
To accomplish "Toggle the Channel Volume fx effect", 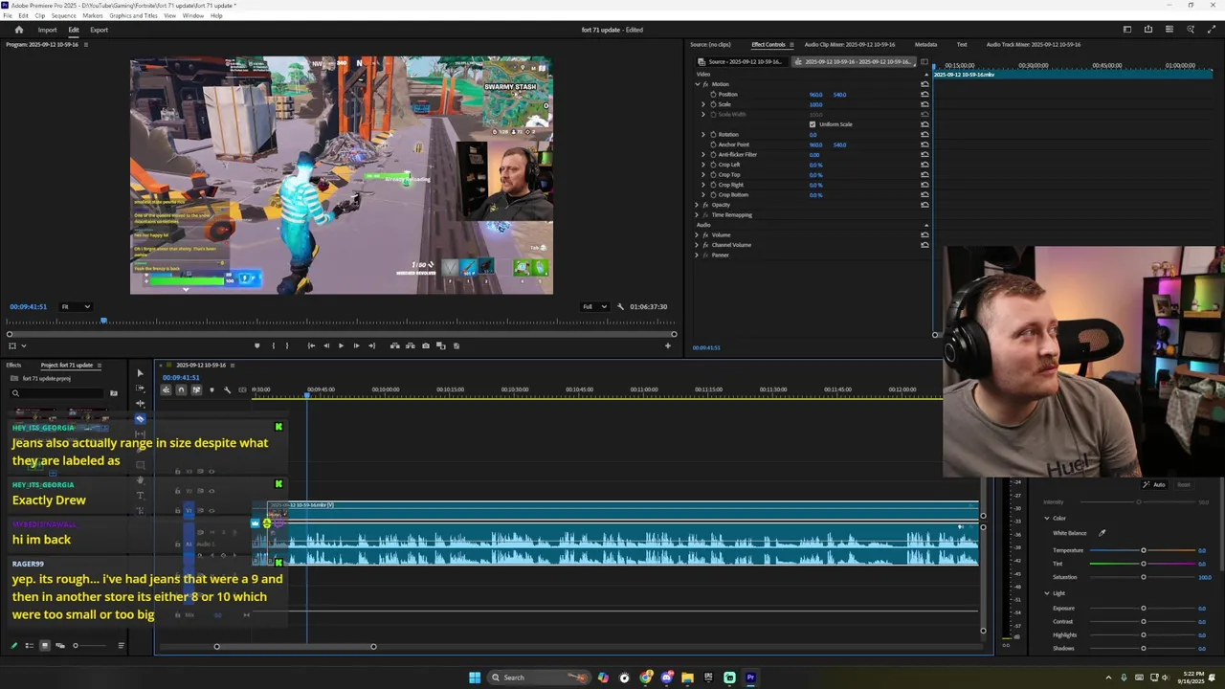I will [x=705, y=245].
